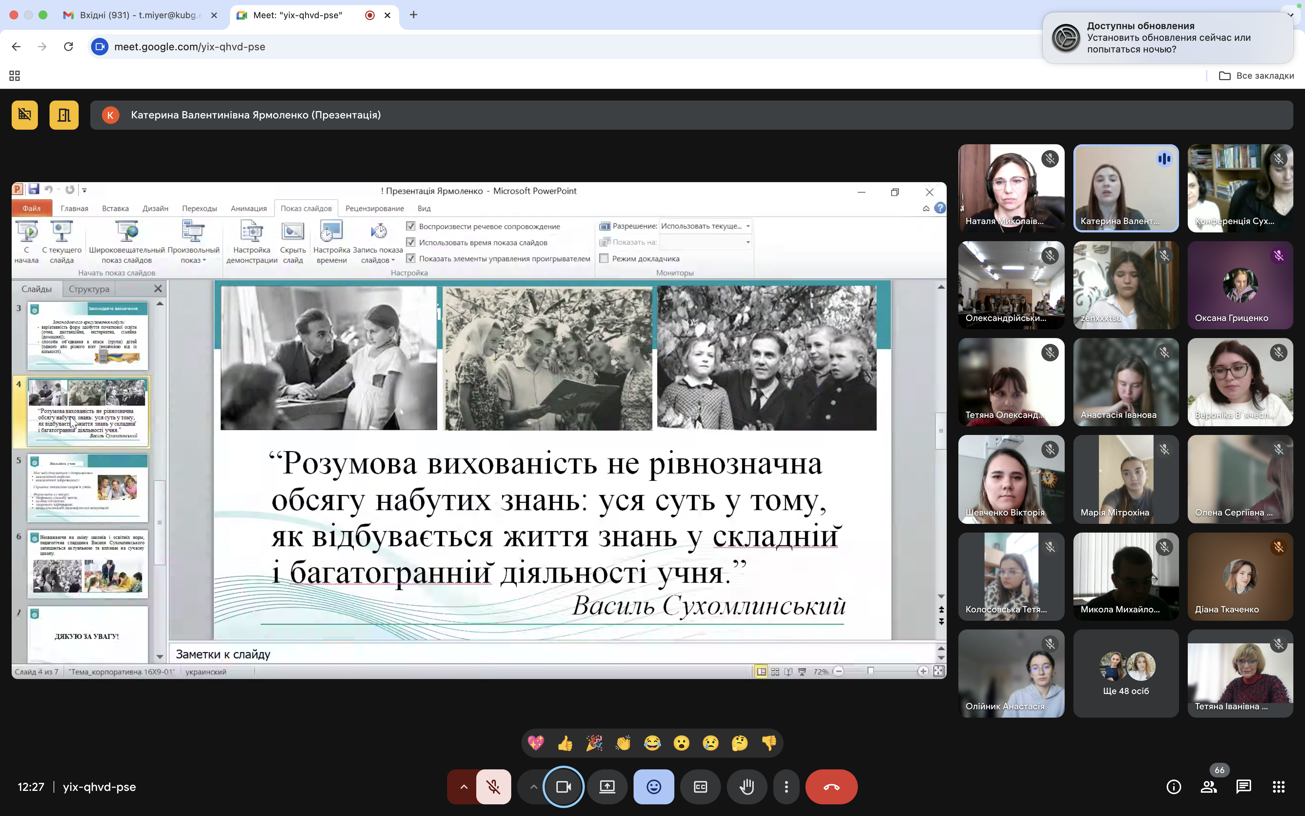
Task: Expand video settings arrow beside camera
Action: (x=533, y=787)
